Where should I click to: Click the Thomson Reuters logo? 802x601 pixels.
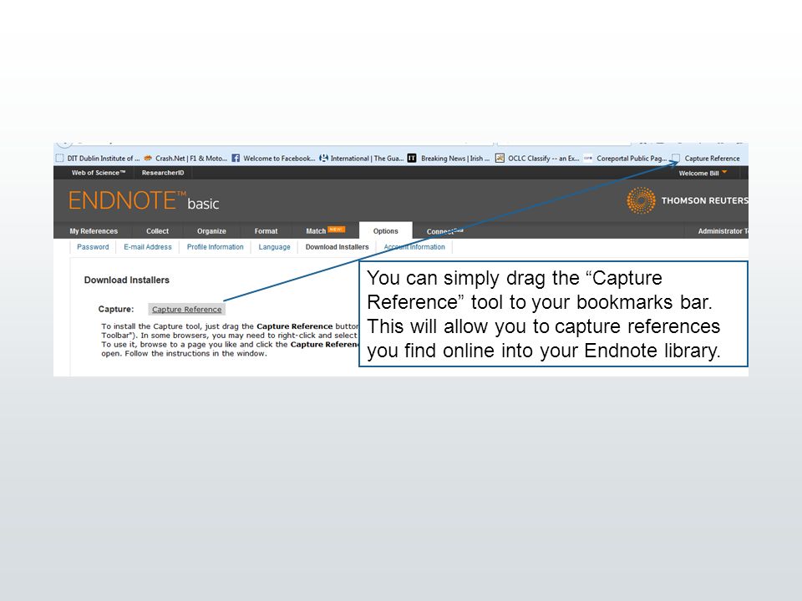pyautogui.click(x=687, y=200)
